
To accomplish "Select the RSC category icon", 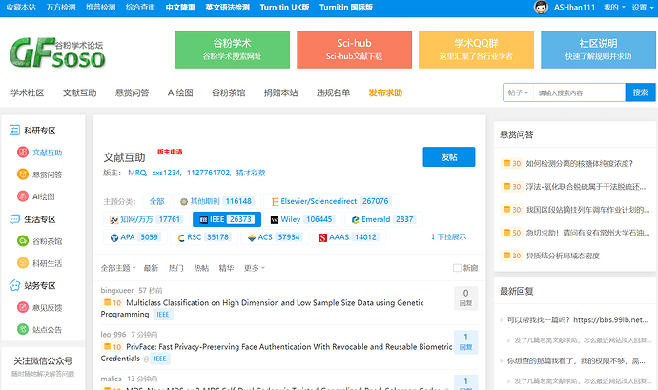I will tap(181, 237).
